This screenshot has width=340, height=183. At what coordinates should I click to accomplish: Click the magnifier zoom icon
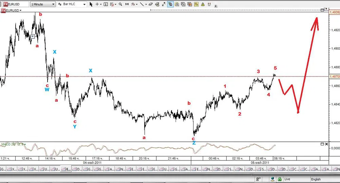tap(120, 4)
